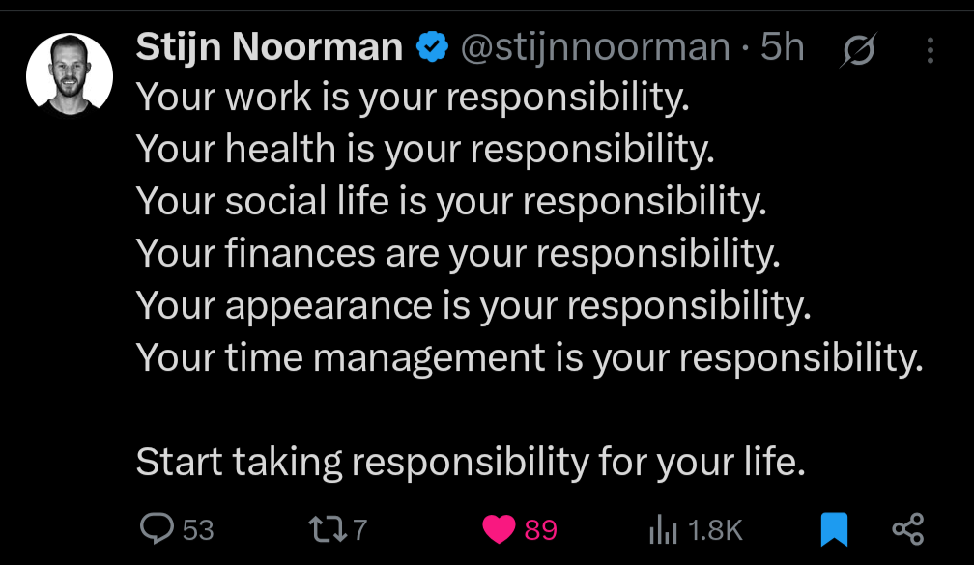Click the Grok slashed-circle icon
Image resolution: width=974 pixels, height=565 pixels.
[859, 50]
